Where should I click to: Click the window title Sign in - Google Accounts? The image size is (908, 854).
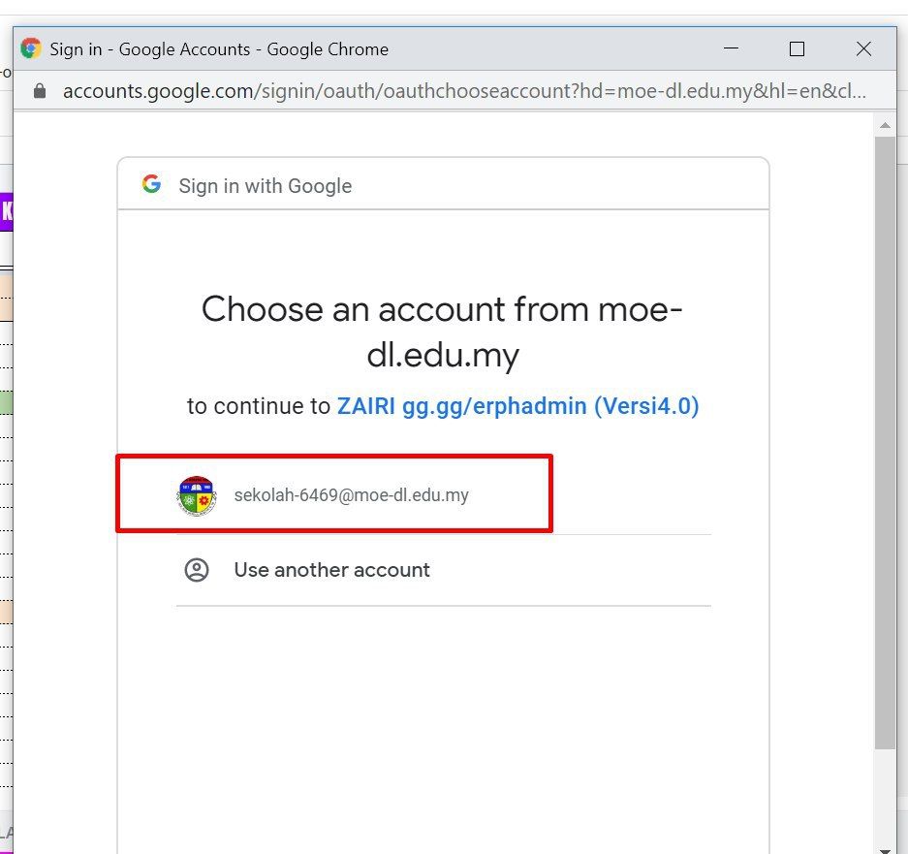pyautogui.click(x=219, y=48)
